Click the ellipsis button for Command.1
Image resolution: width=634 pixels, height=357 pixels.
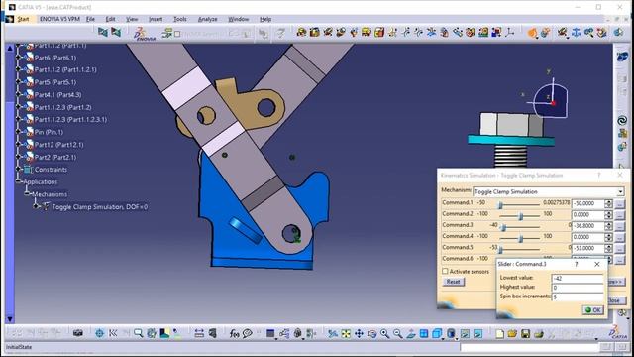[x=619, y=203]
